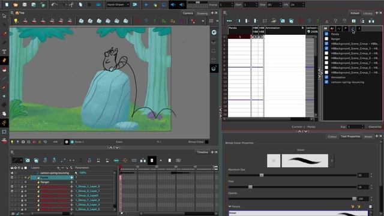Expand the Panda layer parameters plus icon

pos(72,178)
